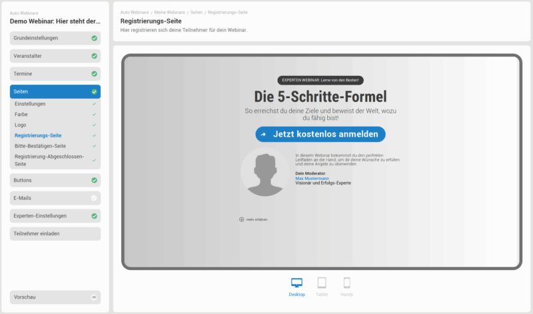Open the Buttons section
This screenshot has height=314, width=533.
55,180
